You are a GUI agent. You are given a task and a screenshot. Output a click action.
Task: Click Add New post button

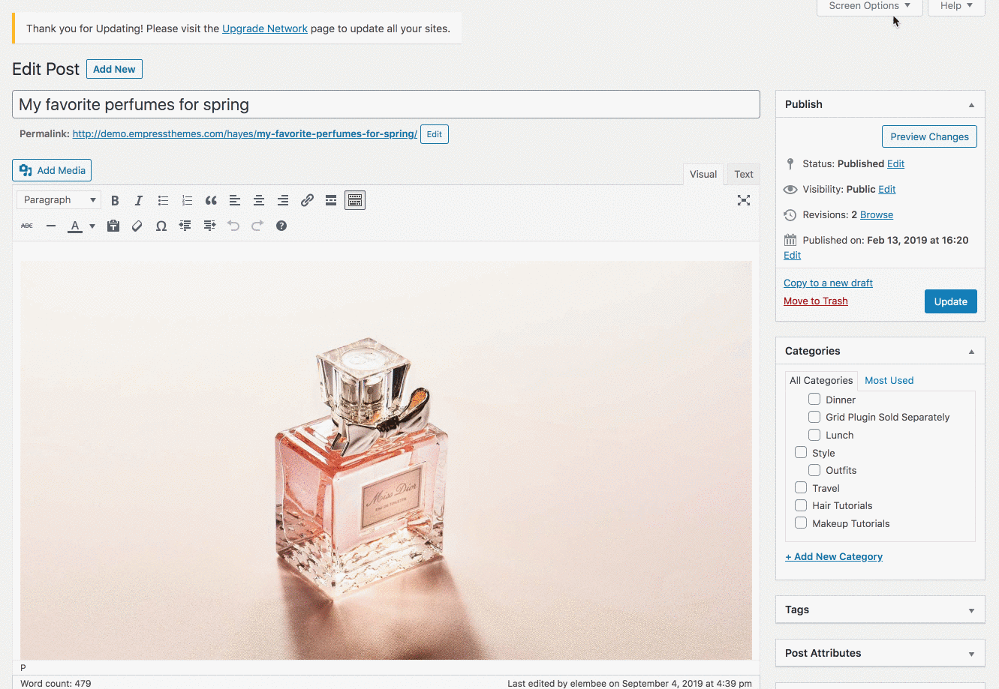click(x=114, y=69)
